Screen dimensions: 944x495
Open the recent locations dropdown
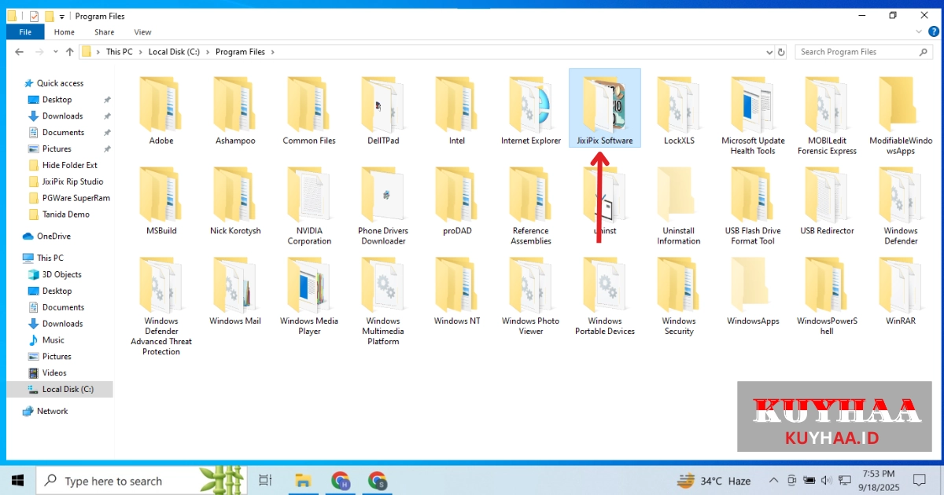point(55,52)
